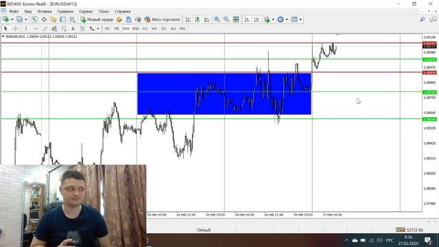Toggle the Market Watch panel icon
Image resolution: width=439 pixels, height=247 pixels.
pos(34,19)
